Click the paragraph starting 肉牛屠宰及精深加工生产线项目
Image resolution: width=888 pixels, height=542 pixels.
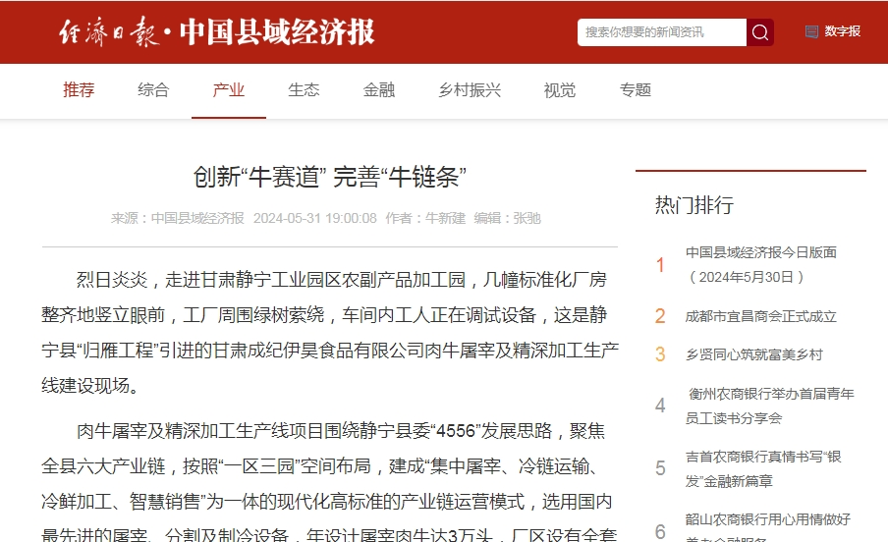330,481
